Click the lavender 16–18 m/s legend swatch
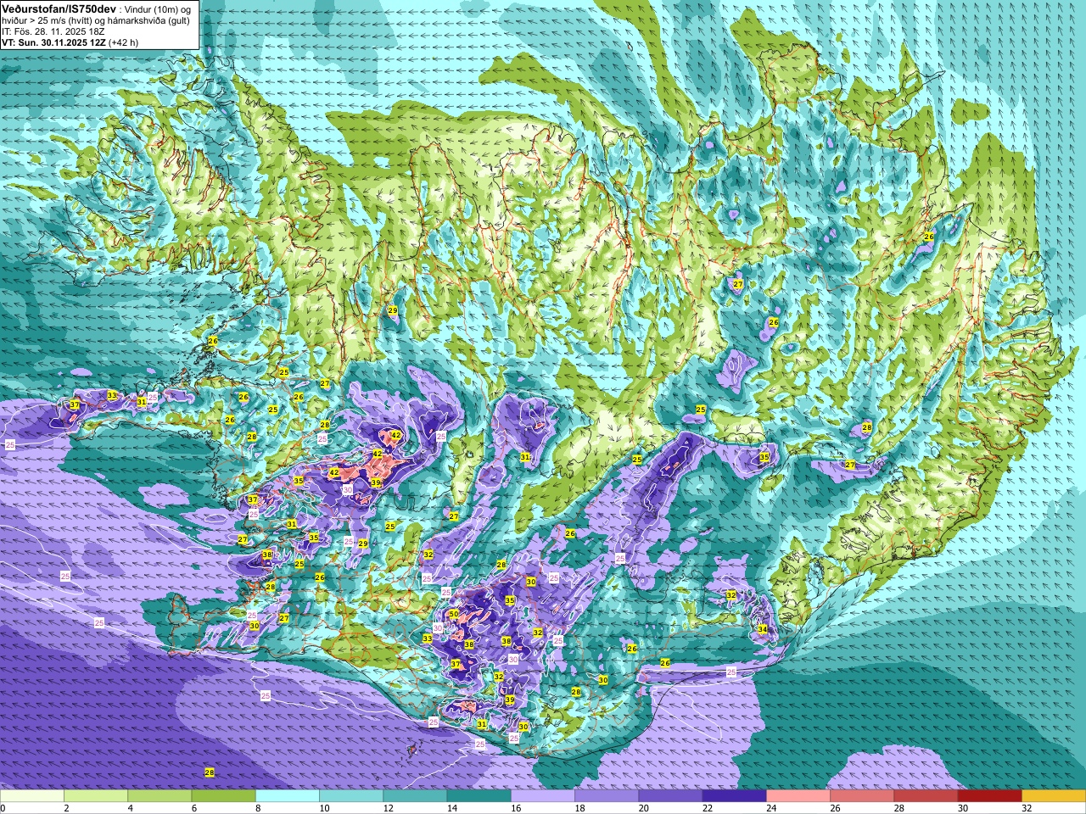Viewport: 1086px width, 814px height. point(543,796)
